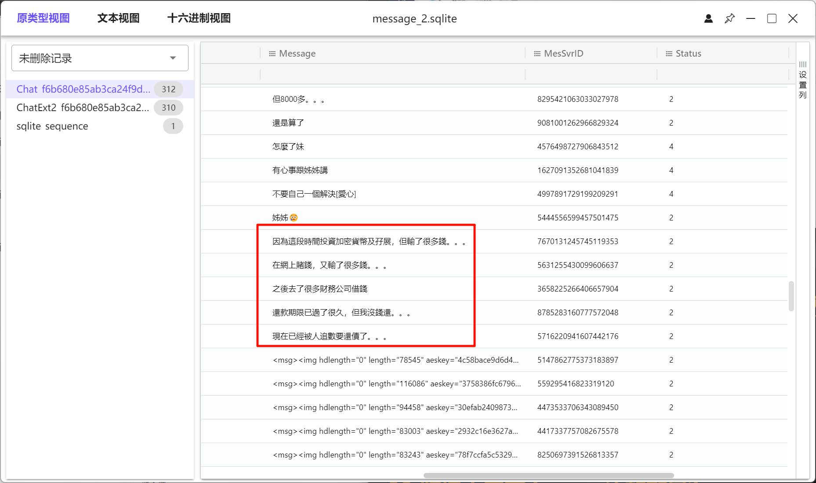
Task: Open the column settings side panel
Action: point(803,80)
